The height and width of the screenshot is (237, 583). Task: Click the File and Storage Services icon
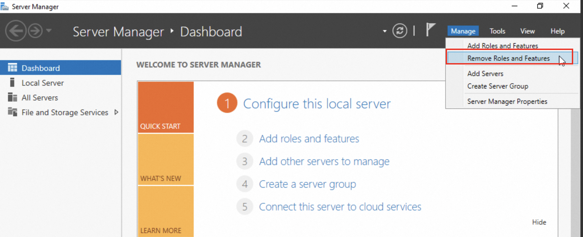pos(13,112)
